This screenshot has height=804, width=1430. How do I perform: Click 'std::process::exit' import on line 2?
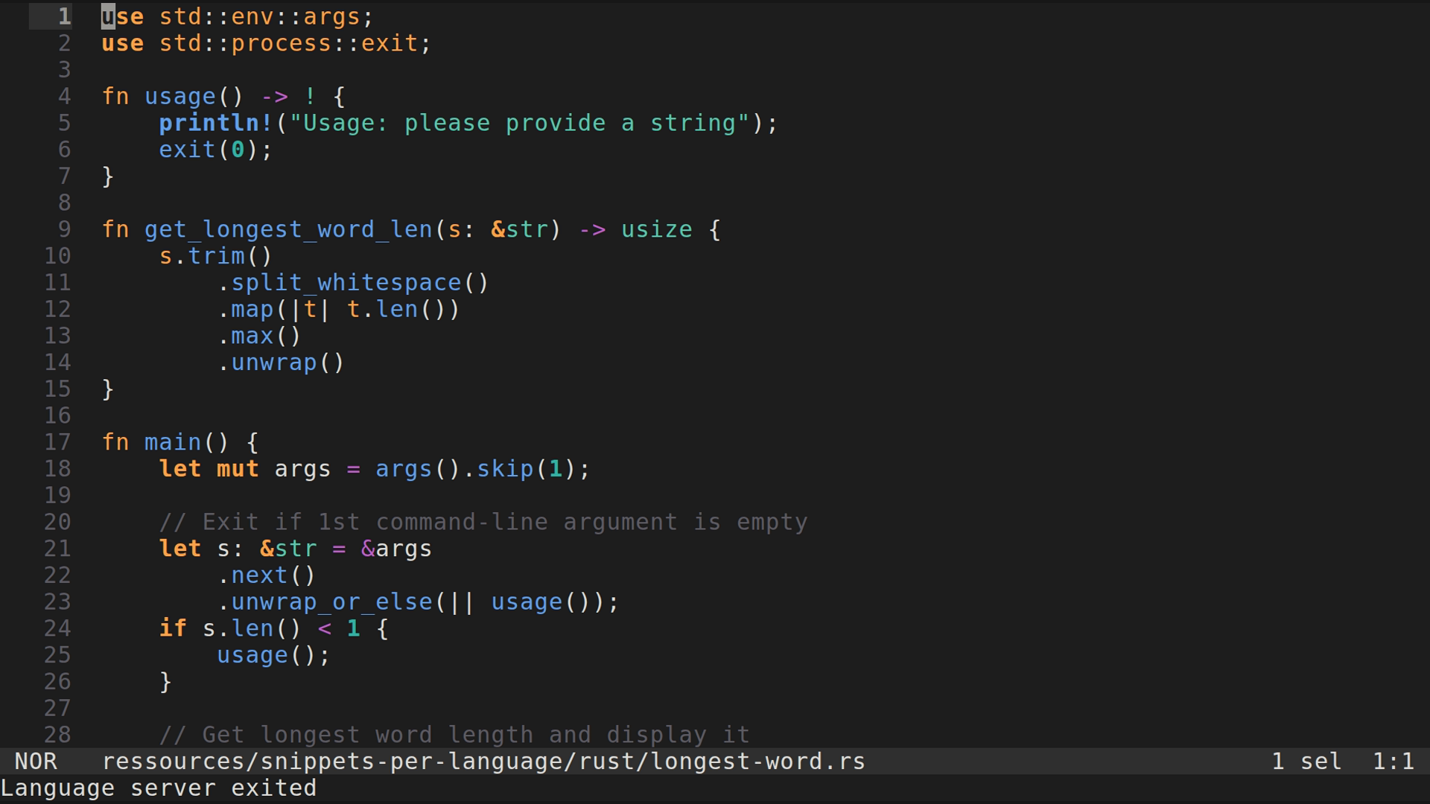click(x=287, y=43)
